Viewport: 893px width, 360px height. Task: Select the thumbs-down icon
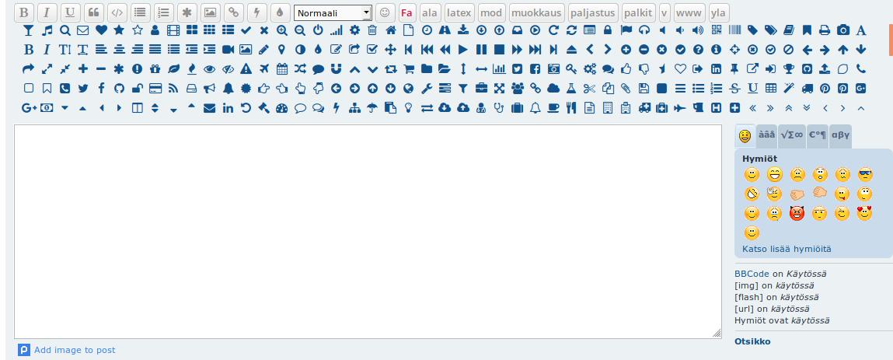tap(644, 69)
